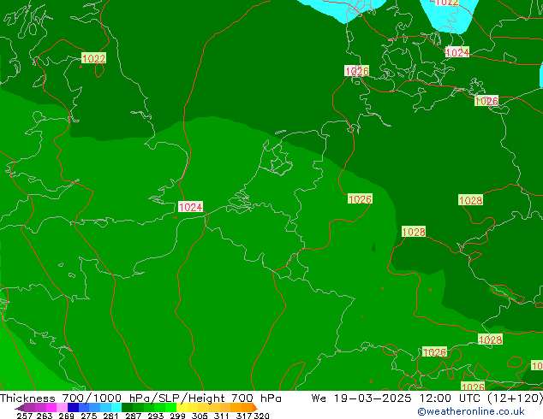This screenshot has height=419, width=543.
Task: Click the legend value 299
Action: (177, 416)
